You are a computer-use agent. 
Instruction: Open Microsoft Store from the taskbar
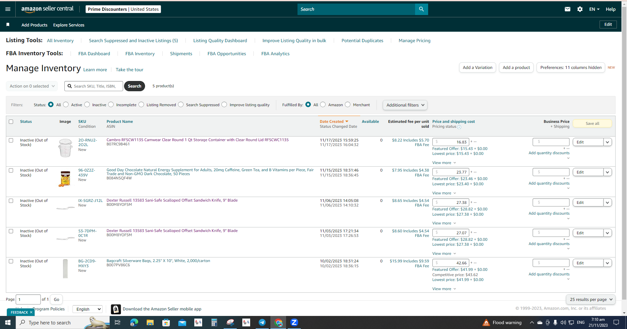click(x=166, y=322)
